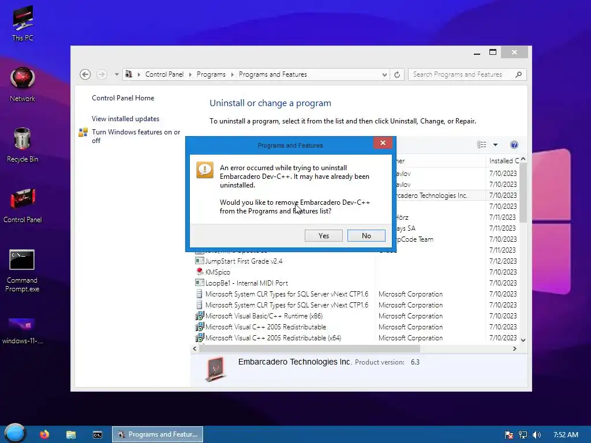Open Control Panel Home link
Image resolution: width=591 pixels, height=443 pixels.
pyautogui.click(x=123, y=98)
